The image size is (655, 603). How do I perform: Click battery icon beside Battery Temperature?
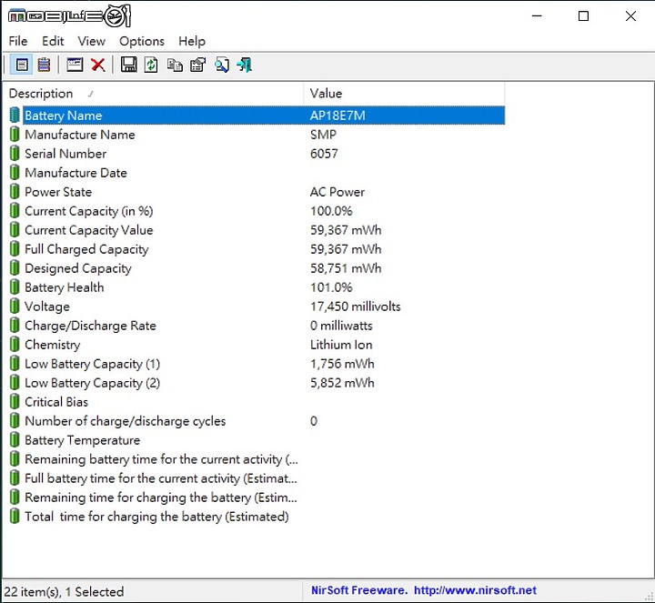(x=15, y=440)
